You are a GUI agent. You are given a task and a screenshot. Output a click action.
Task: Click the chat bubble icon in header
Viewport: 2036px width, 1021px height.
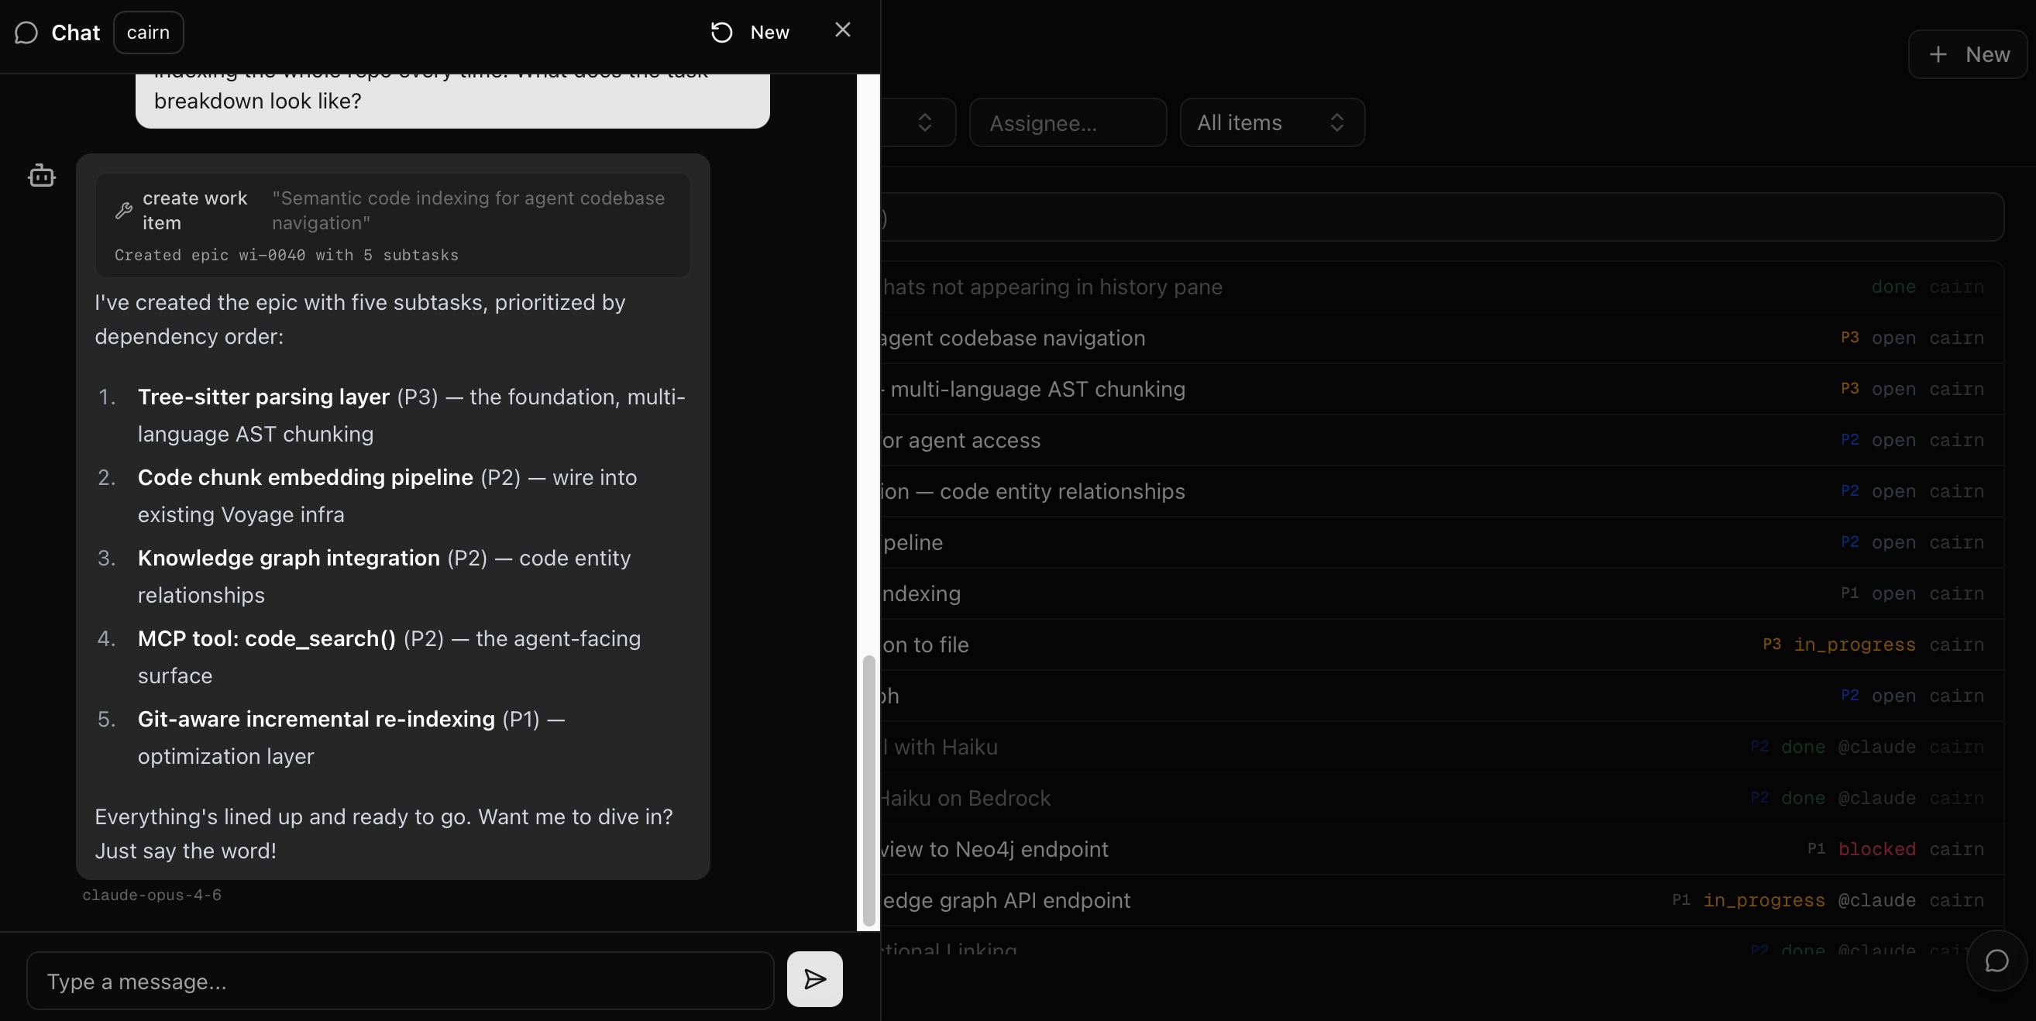(26, 33)
